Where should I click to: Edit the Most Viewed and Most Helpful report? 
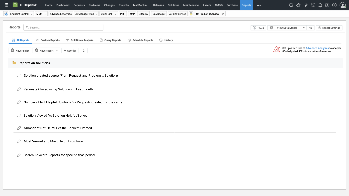coord(19,141)
